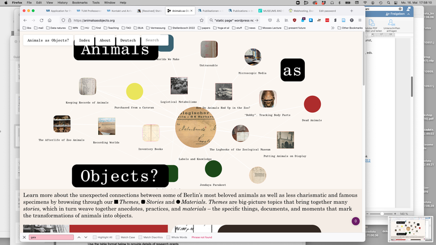Close the find bar
This screenshot has height=245, width=436.
coord(24,237)
